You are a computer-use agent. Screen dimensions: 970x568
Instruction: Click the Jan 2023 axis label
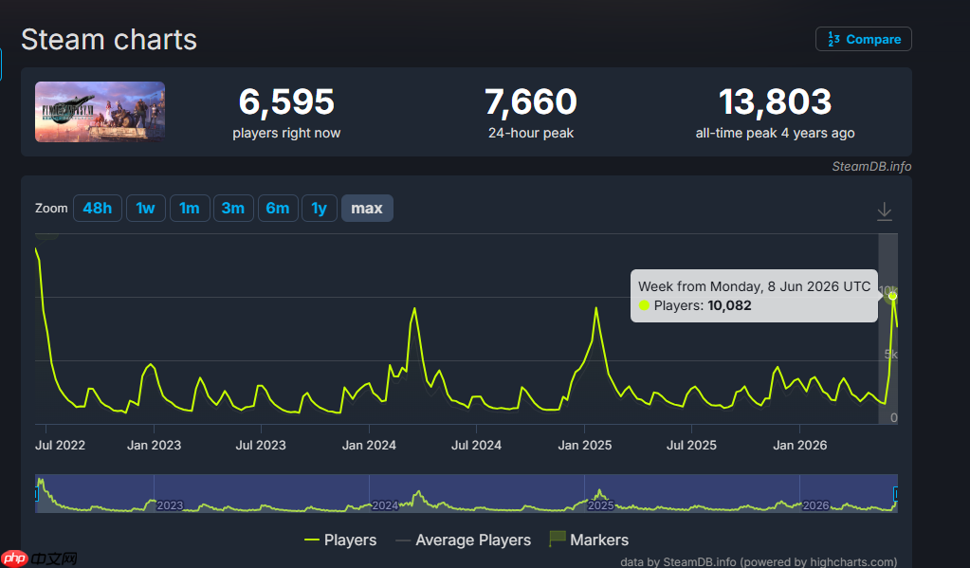coord(154,445)
